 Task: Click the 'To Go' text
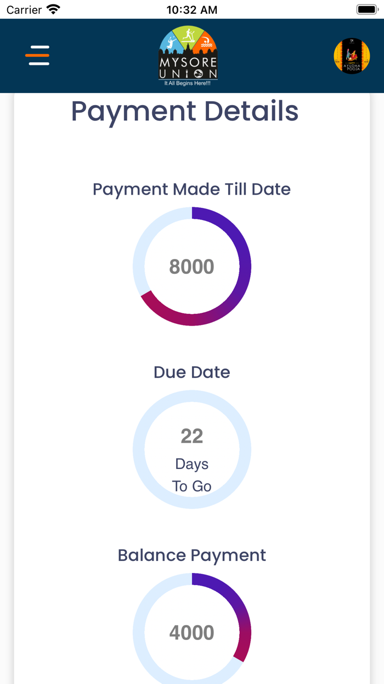tap(191, 486)
